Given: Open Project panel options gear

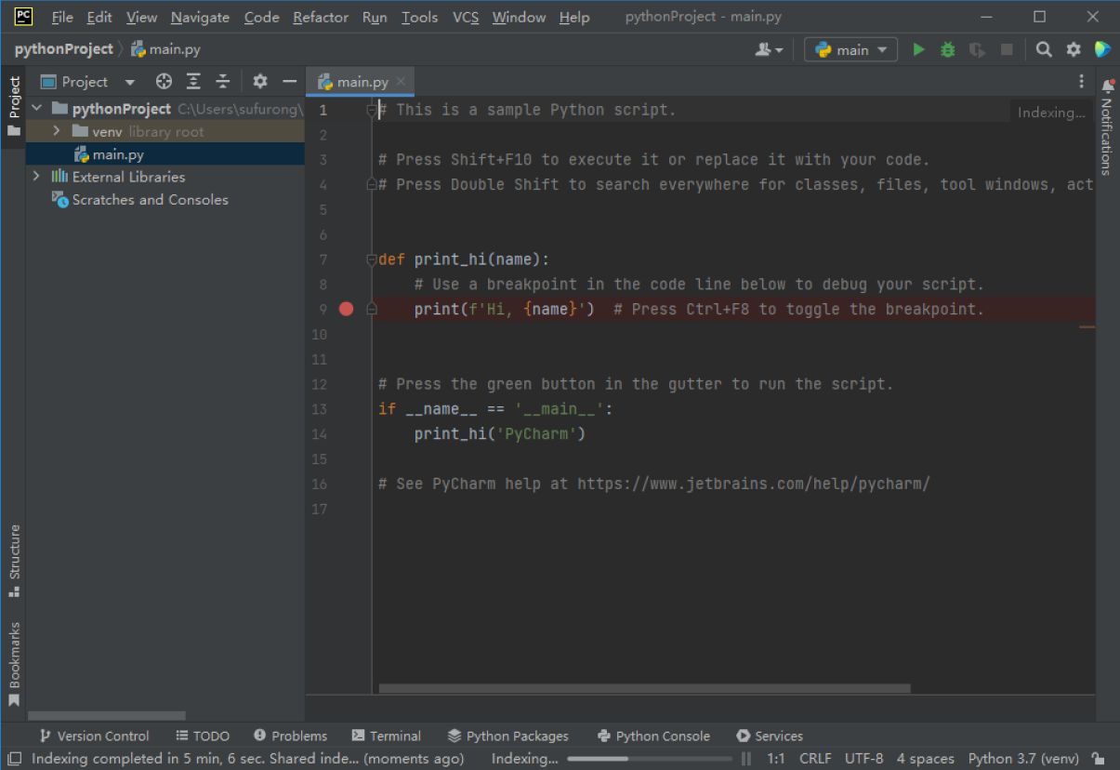Looking at the screenshot, I should [x=260, y=82].
